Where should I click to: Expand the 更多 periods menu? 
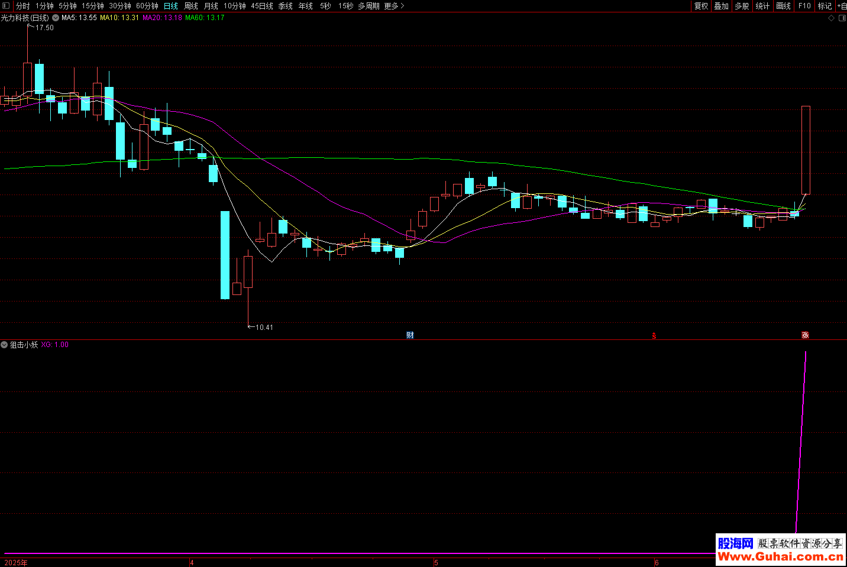(x=394, y=6)
